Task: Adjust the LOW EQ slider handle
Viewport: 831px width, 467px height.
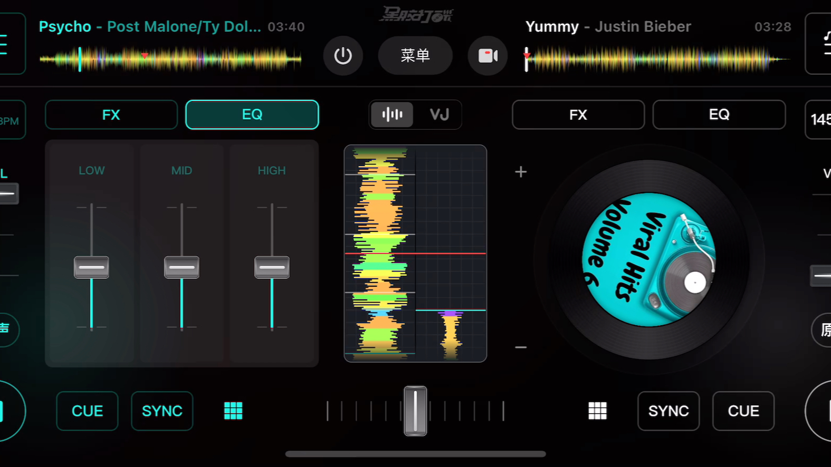Action: coord(91,267)
